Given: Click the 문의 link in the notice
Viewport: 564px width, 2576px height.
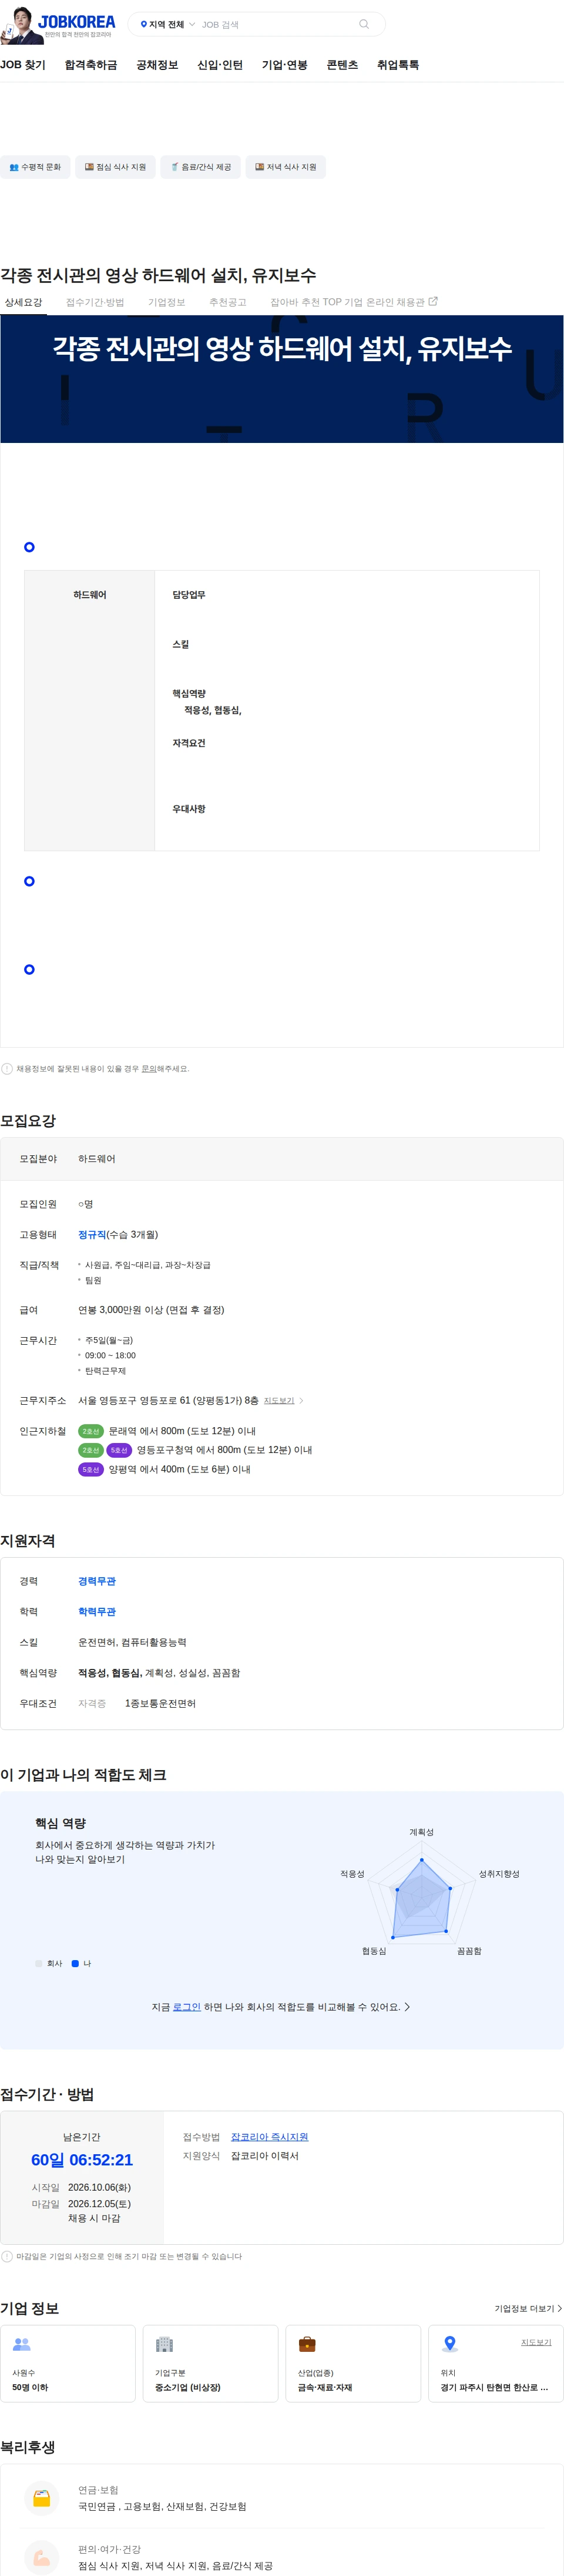Looking at the screenshot, I should click(x=147, y=1069).
